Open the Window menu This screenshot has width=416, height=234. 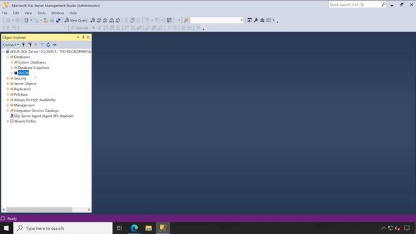[x=57, y=13]
